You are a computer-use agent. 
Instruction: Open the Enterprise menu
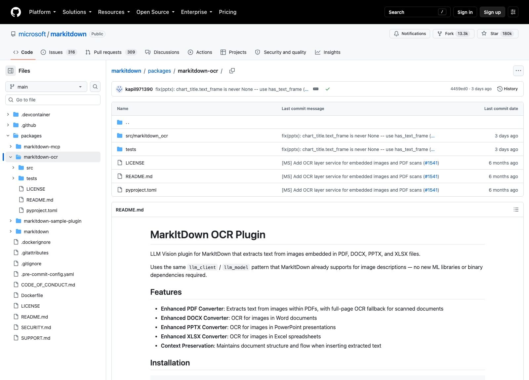(196, 12)
